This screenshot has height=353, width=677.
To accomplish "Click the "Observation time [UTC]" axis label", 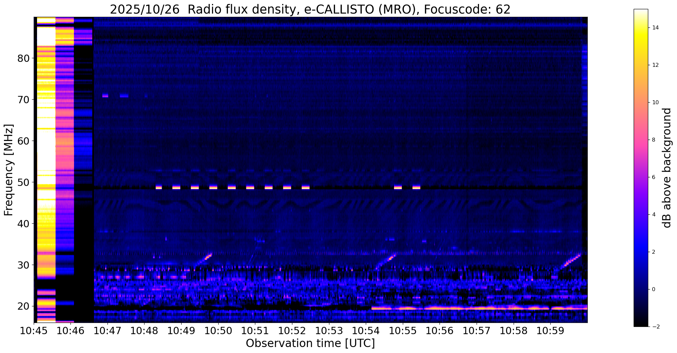I will 310,343.
